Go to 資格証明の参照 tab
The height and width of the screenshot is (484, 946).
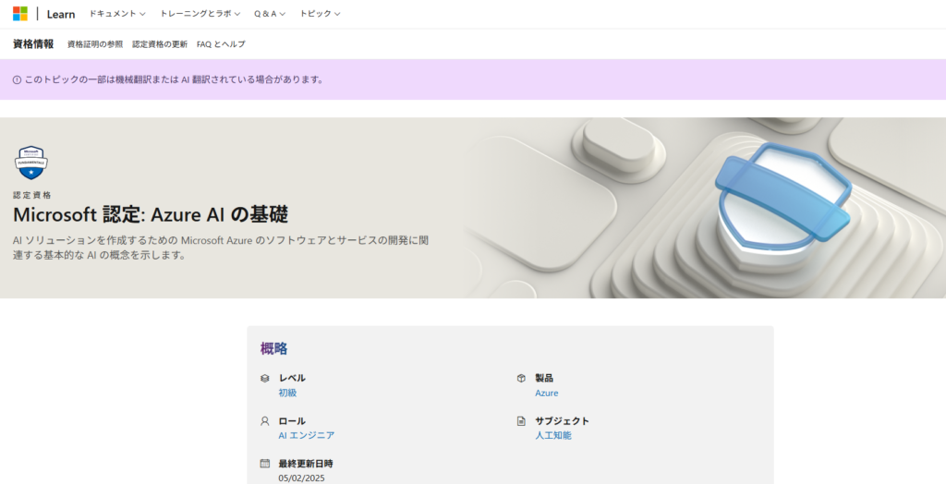click(x=93, y=44)
